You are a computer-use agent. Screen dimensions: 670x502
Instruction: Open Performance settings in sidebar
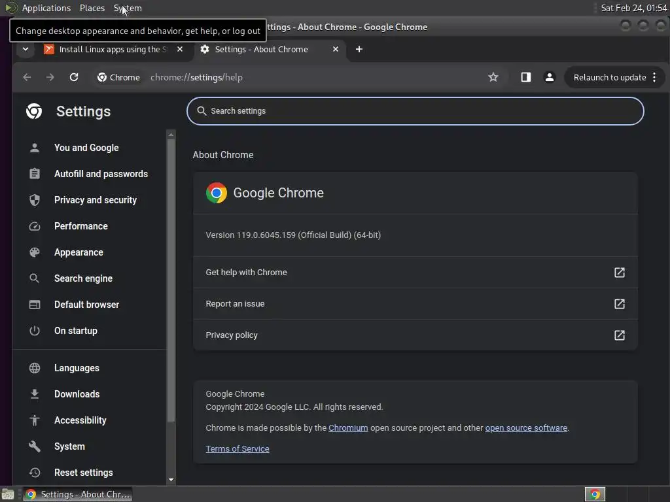point(80,226)
